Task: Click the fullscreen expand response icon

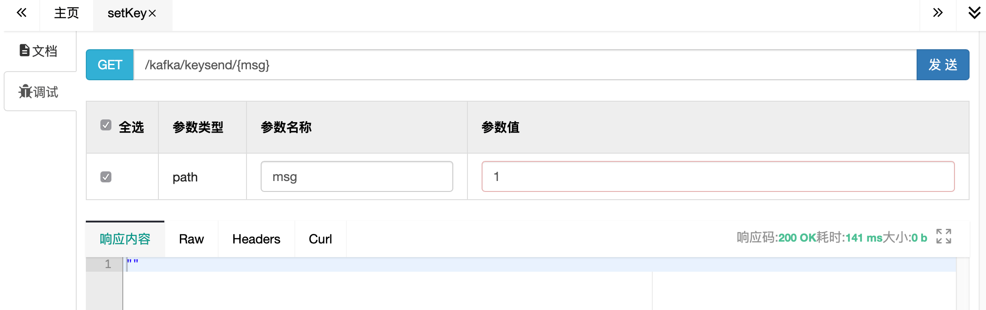Action: 944,236
